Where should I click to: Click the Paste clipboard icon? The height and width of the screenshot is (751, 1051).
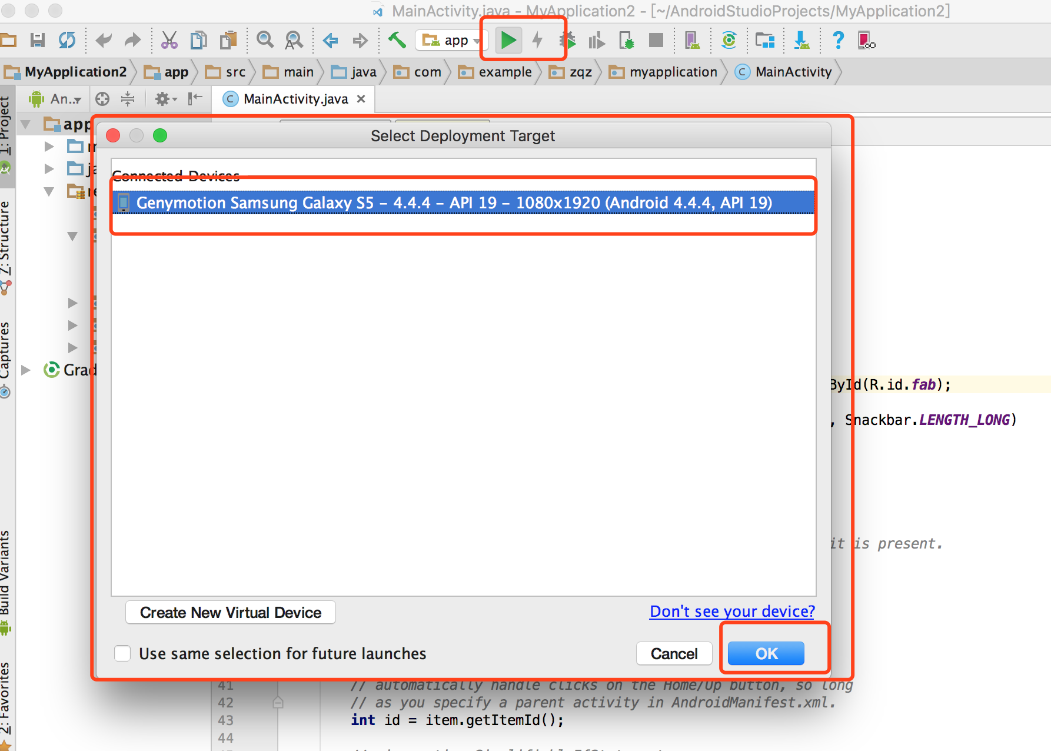(x=228, y=41)
